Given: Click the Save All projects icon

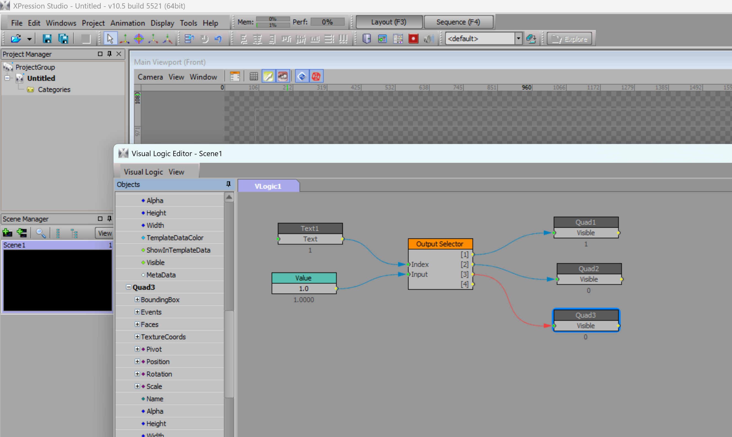Looking at the screenshot, I should click(x=63, y=39).
